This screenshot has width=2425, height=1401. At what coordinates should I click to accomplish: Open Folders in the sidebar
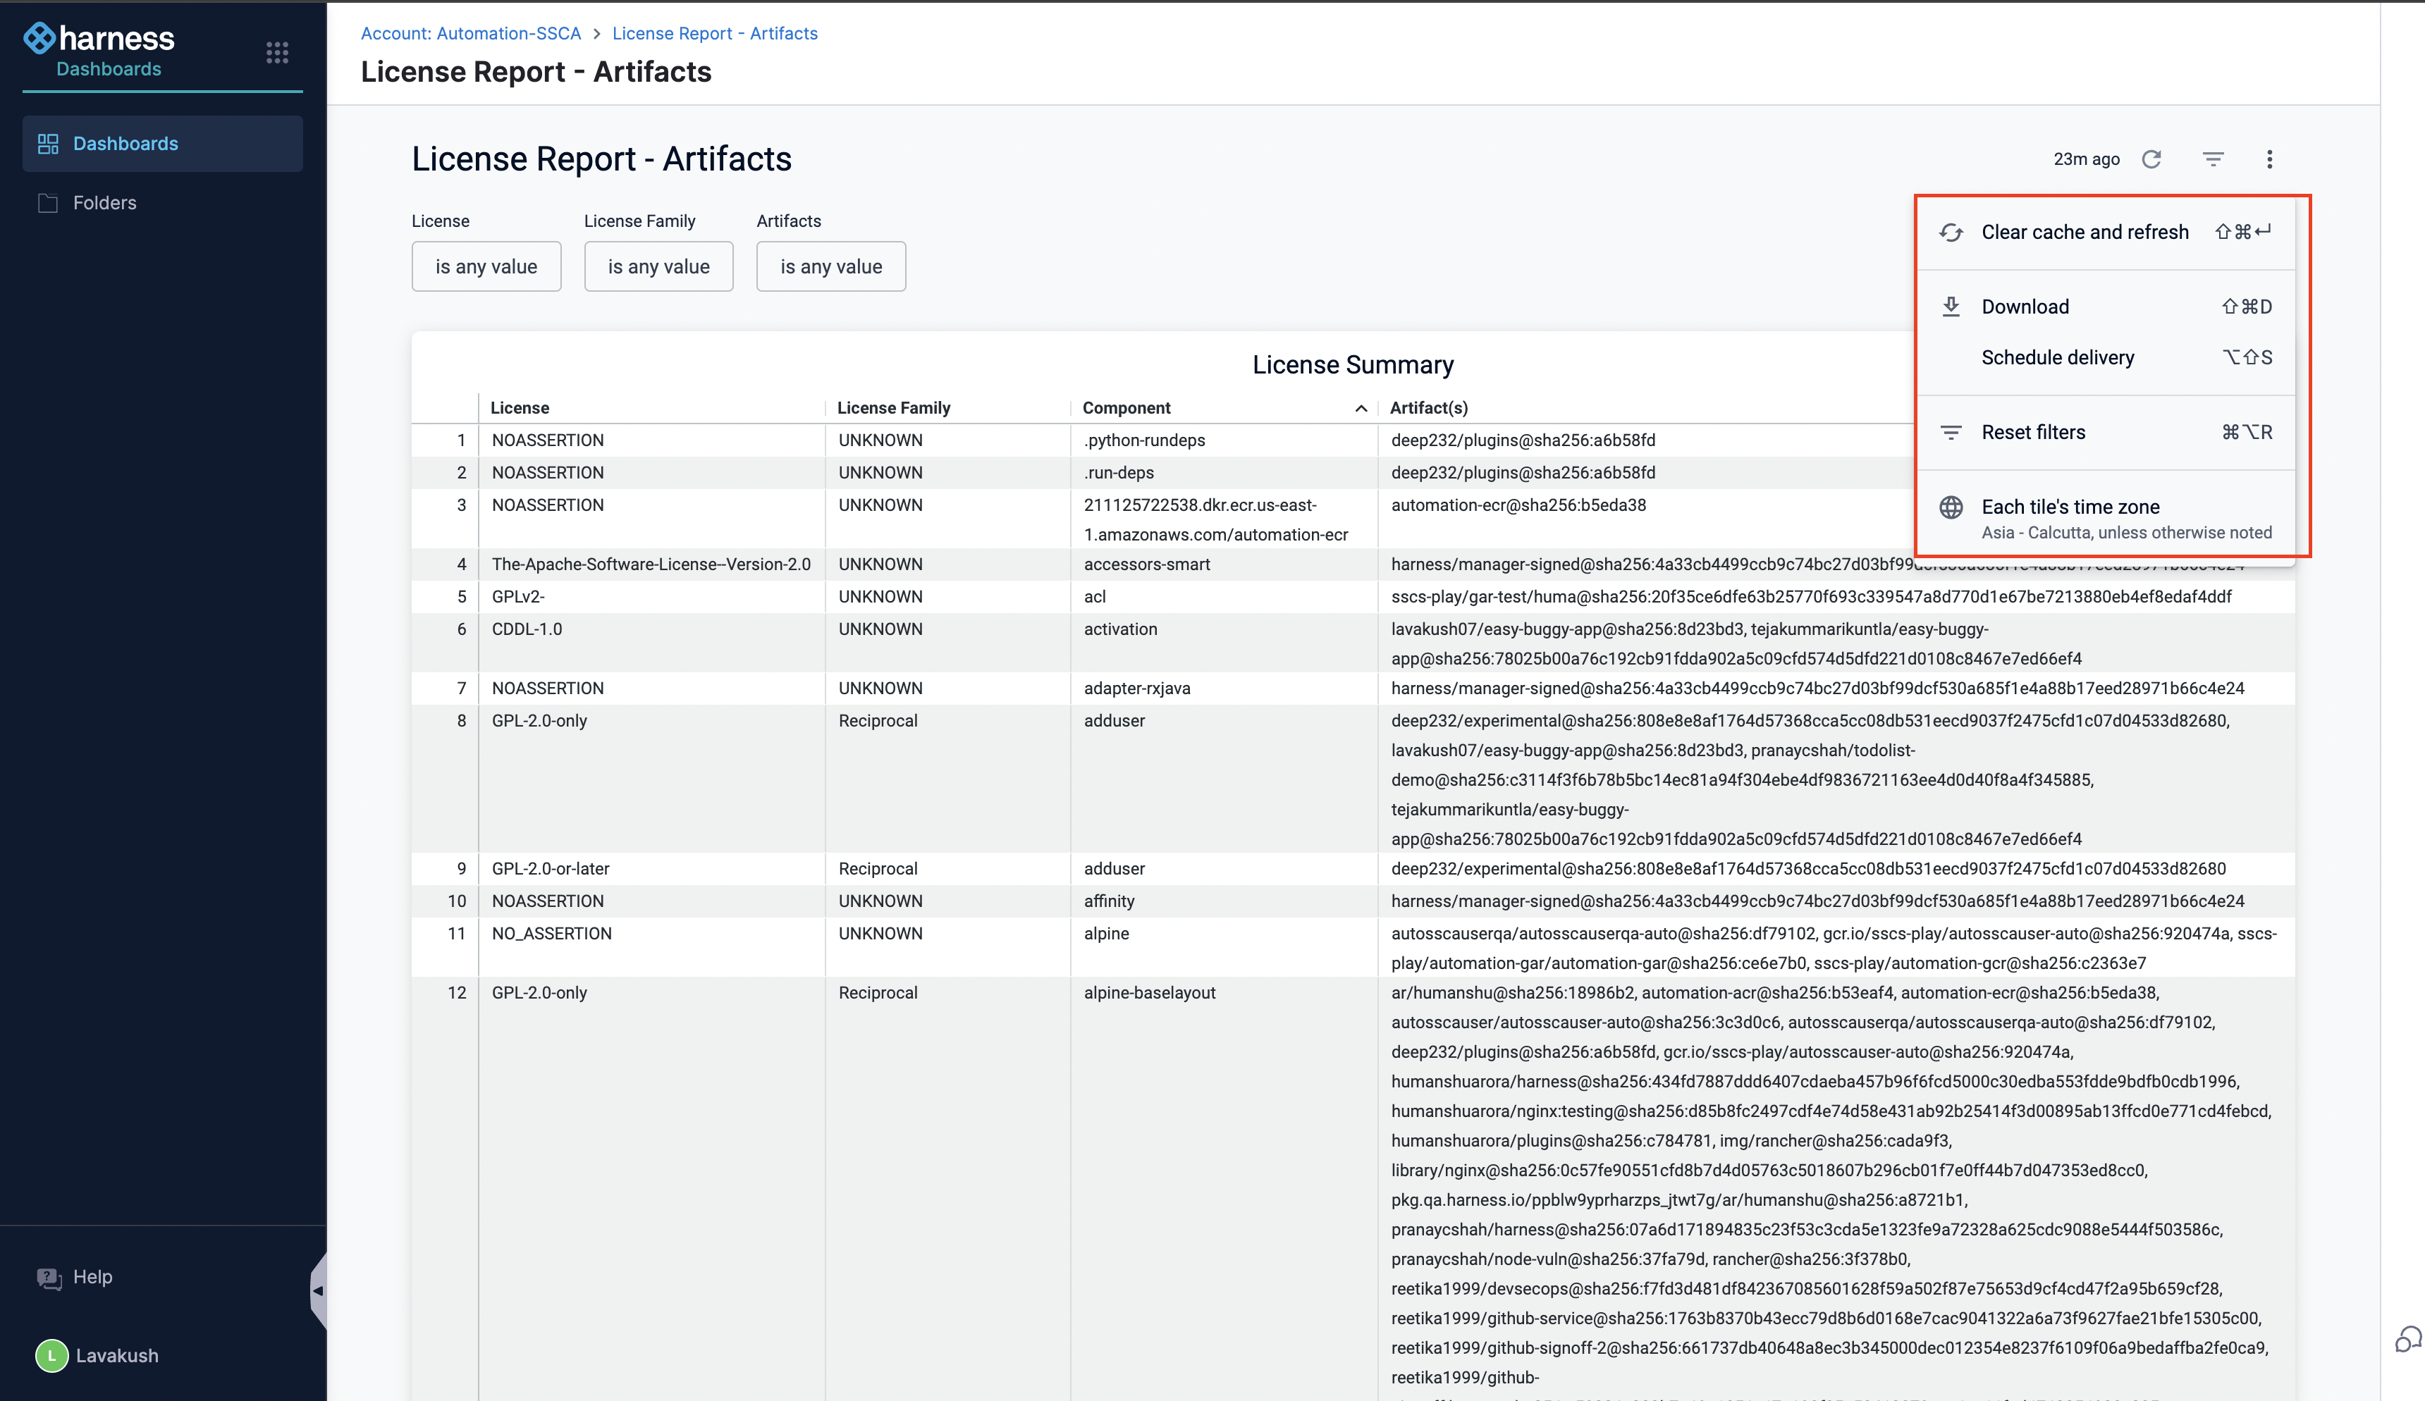[105, 202]
